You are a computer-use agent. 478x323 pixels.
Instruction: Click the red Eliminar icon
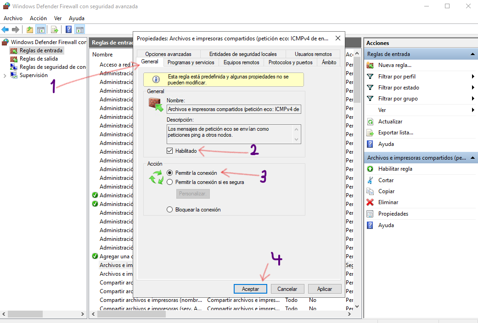pyautogui.click(x=370, y=202)
